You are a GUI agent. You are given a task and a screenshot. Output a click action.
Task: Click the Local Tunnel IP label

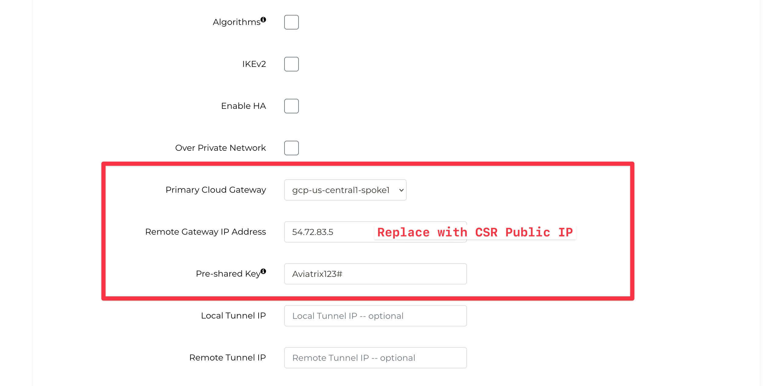233,316
